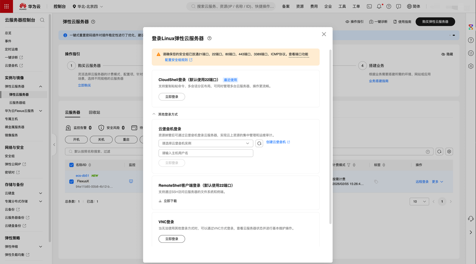Screen dimensions: 476x264
Task: Open 镜像服务 in sidebar
Action: pyautogui.click(x=11, y=135)
